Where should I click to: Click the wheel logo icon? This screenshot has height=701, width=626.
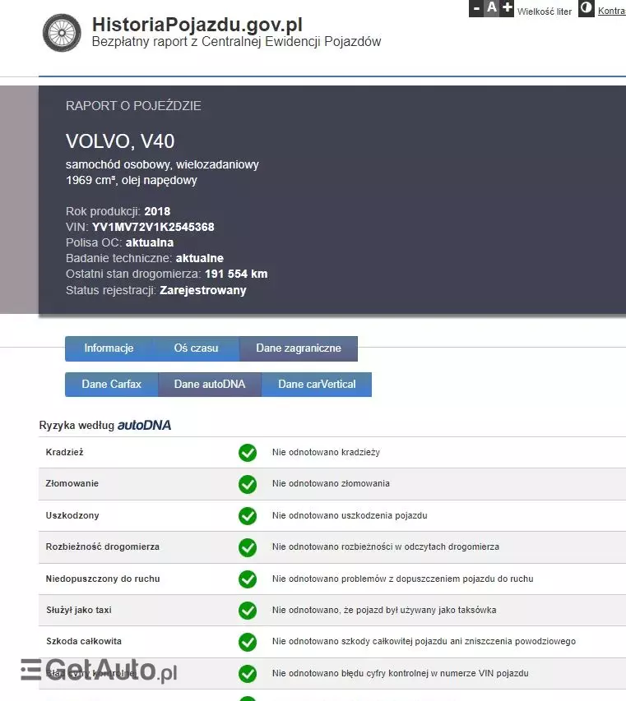[63, 32]
